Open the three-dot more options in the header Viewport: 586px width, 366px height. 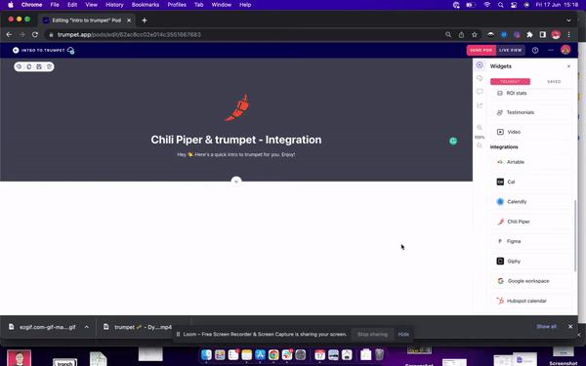click(x=551, y=50)
